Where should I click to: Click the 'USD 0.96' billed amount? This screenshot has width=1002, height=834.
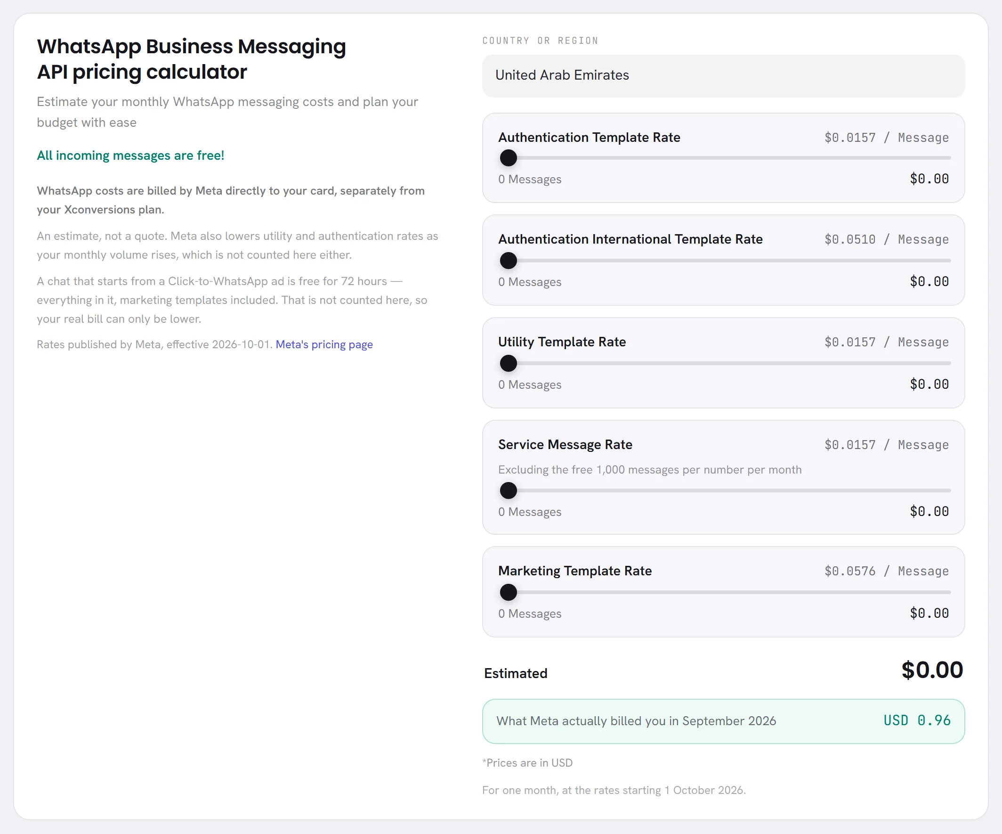(917, 720)
